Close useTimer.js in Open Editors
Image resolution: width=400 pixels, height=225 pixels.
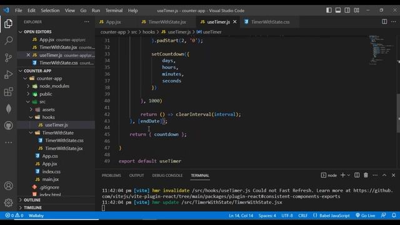(x=28, y=55)
